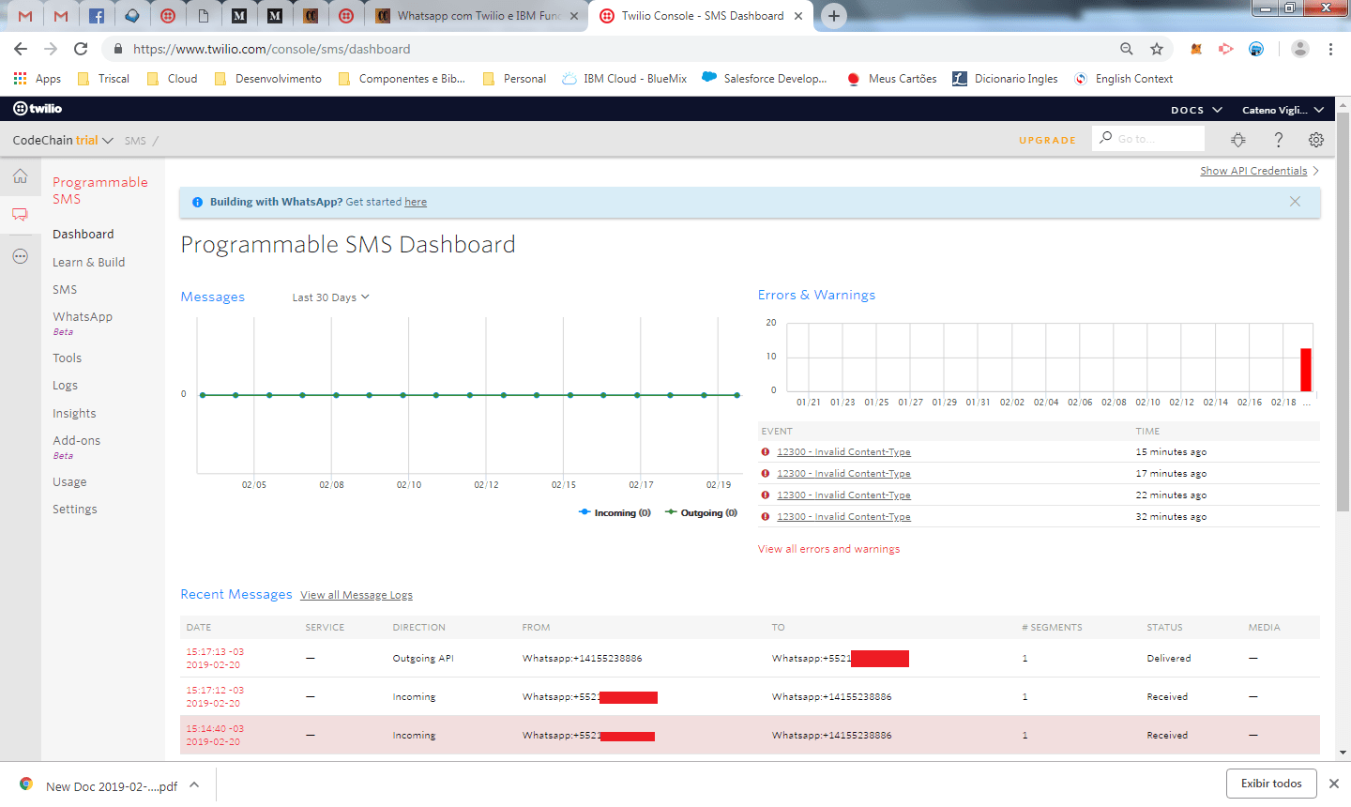This screenshot has width=1351, height=807.
Task: Open View all Message Logs link
Action: [x=357, y=595]
